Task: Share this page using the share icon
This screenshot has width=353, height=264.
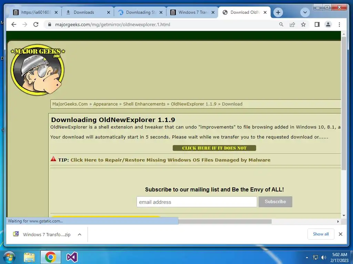Action: pos(292,24)
